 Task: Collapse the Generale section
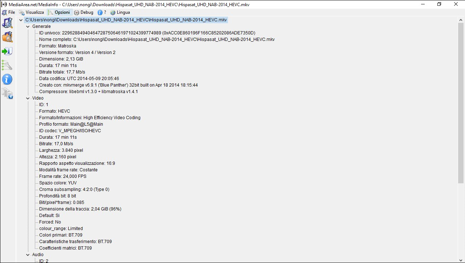point(28,26)
